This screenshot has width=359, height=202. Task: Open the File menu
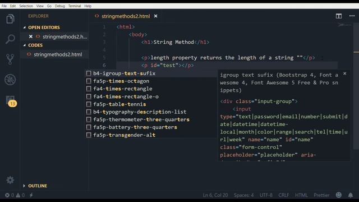(4, 6)
